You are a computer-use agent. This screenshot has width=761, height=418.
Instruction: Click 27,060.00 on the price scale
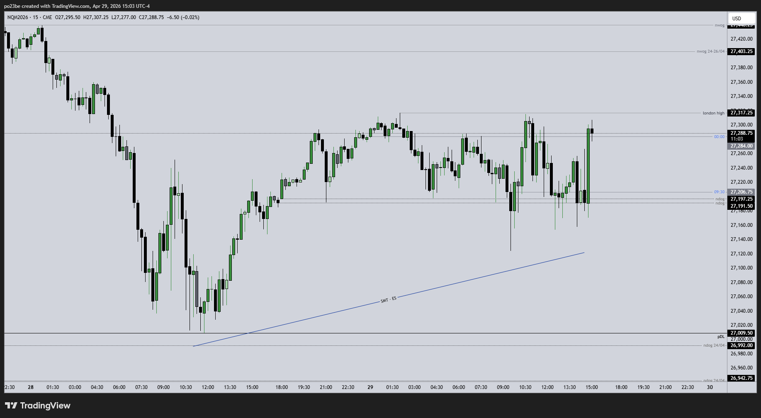(742, 296)
